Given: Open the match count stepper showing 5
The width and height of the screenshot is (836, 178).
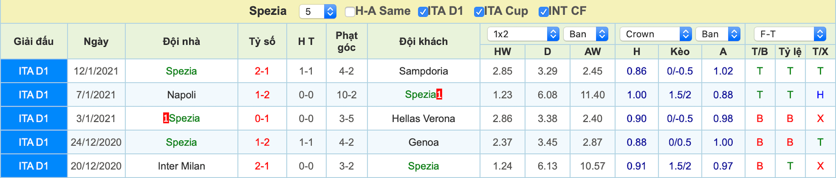Looking at the screenshot, I should [318, 11].
